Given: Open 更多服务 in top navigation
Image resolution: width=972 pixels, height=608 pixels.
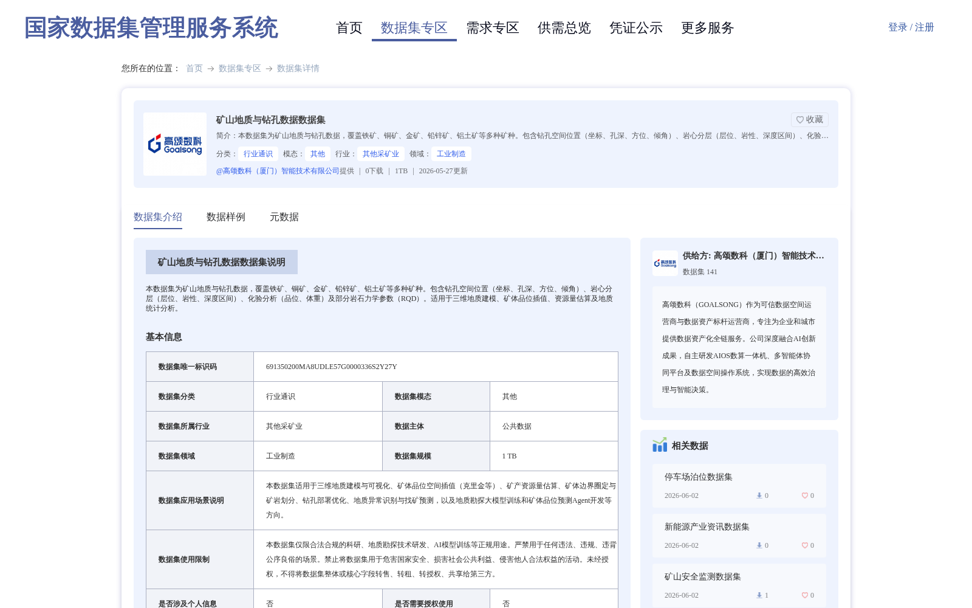Looking at the screenshot, I should (x=708, y=28).
